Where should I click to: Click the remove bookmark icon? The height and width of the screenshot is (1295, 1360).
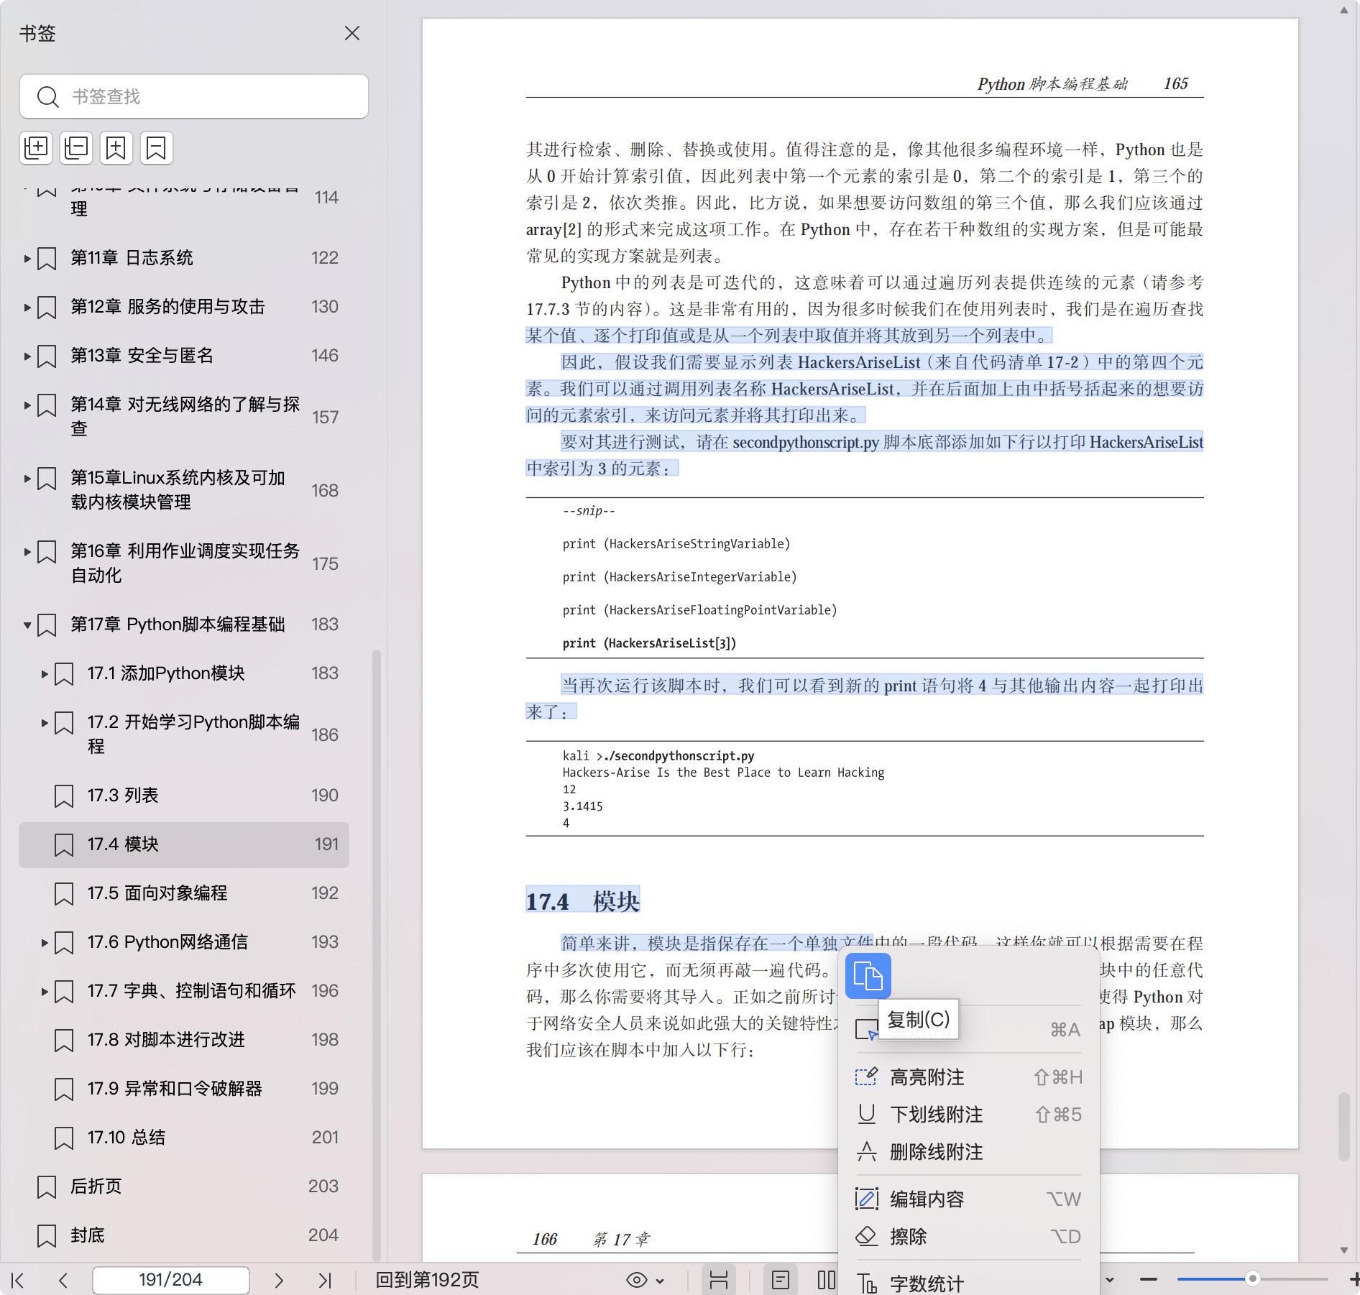[156, 147]
